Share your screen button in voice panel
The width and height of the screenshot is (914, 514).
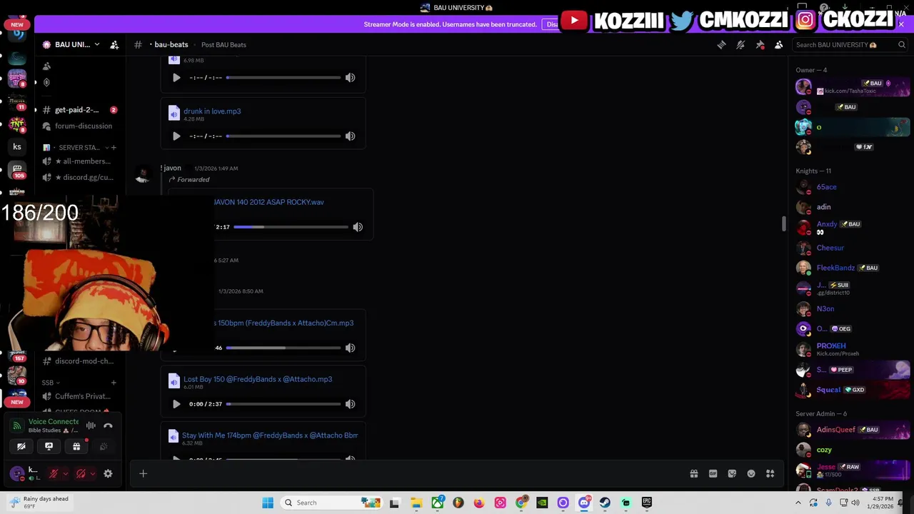point(49,447)
